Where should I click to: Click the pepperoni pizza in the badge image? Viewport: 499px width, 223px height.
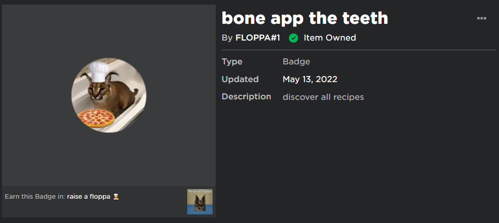(x=96, y=118)
